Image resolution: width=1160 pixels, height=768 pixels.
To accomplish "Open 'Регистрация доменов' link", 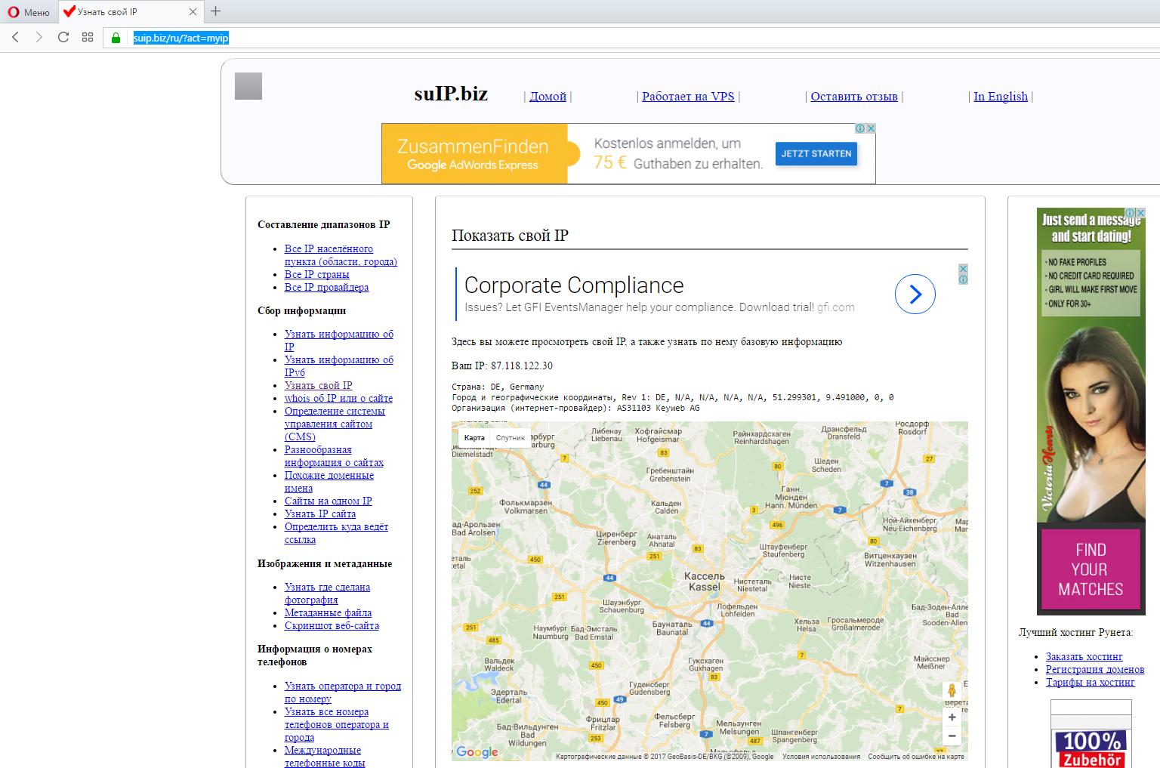I will [x=1095, y=669].
